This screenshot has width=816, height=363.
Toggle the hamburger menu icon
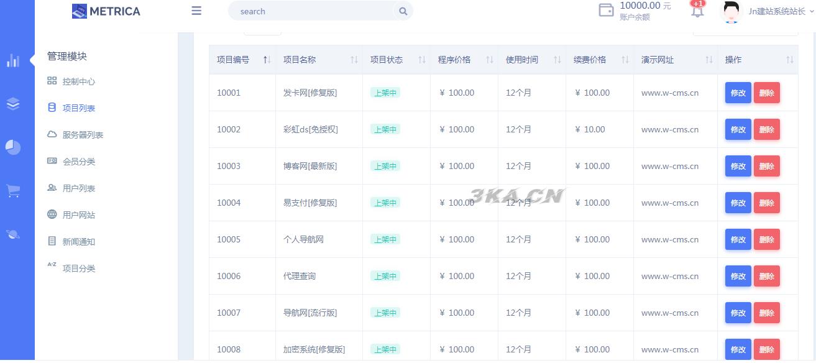(196, 11)
